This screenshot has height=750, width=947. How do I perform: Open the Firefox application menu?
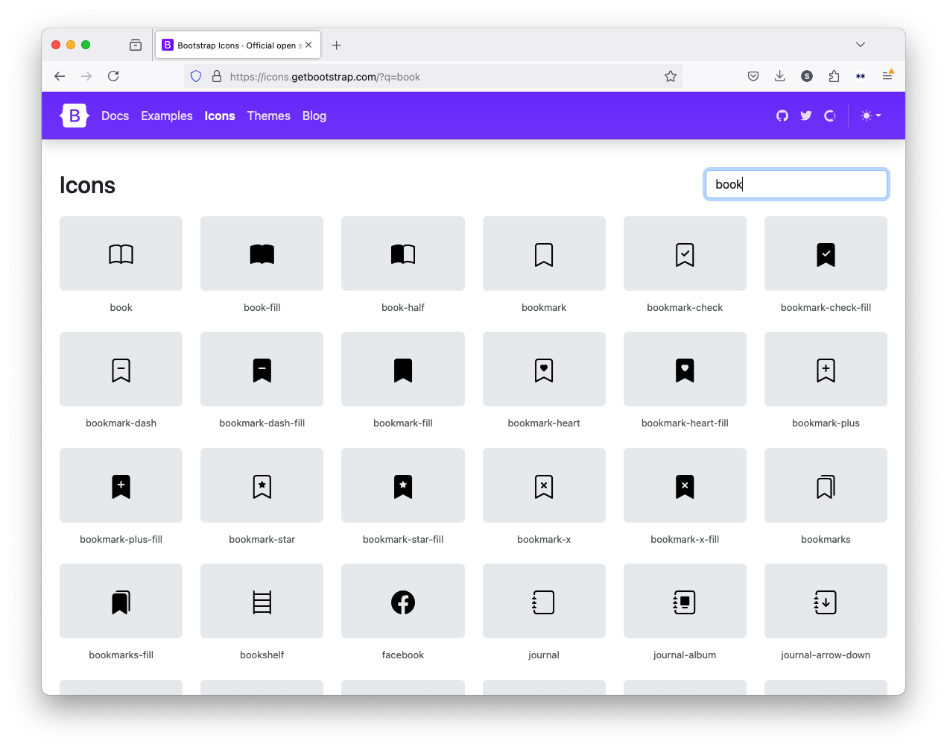pyautogui.click(x=887, y=76)
